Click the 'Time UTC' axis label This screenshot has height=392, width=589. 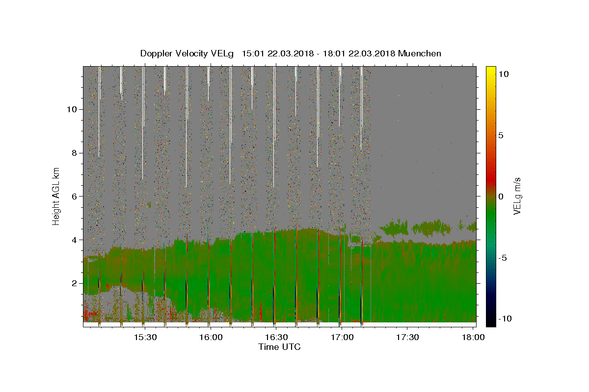pos(279,347)
